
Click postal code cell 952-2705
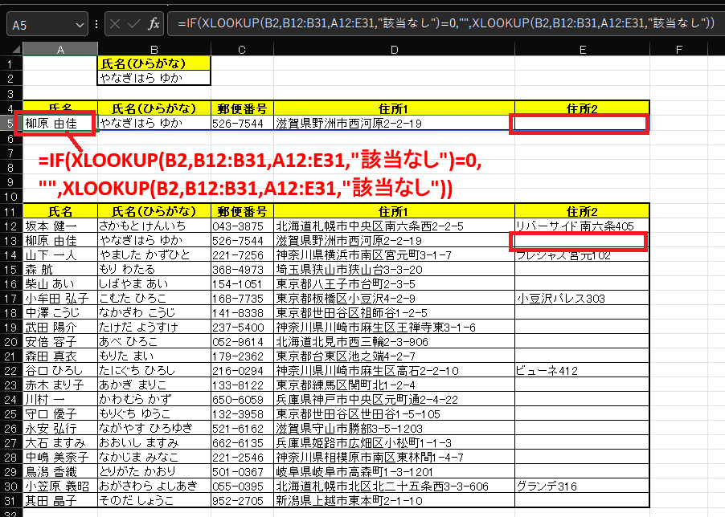click(x=242, y=501)
